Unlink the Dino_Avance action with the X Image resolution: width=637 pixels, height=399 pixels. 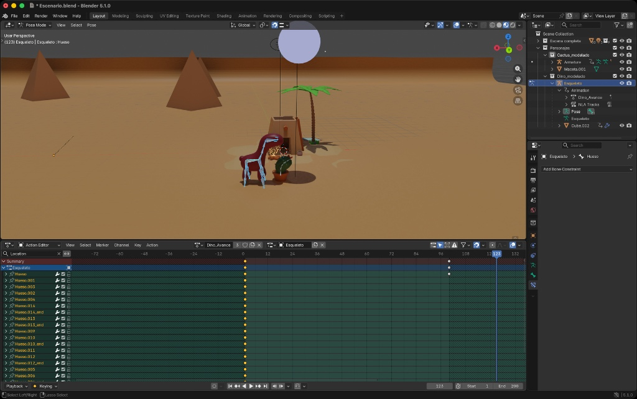[259, 245]
